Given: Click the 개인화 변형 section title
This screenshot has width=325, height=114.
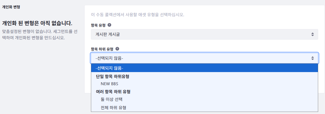Looking at the screenshot, I should pos(11,7).
